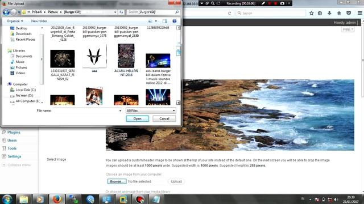This screenshot has width=364, height=204.
Task: Navigate to the Picture breadcrumb
Action: (x=53, y=12)
